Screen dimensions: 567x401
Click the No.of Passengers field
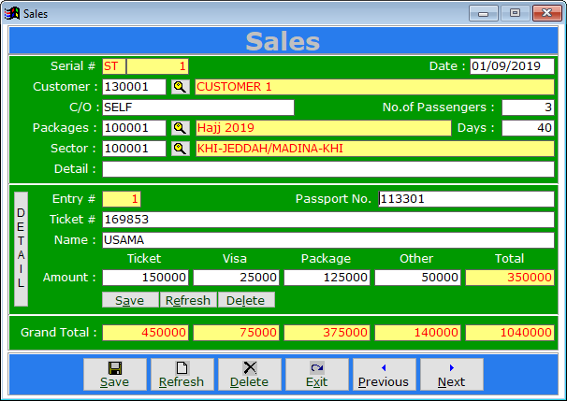[528, 107]
